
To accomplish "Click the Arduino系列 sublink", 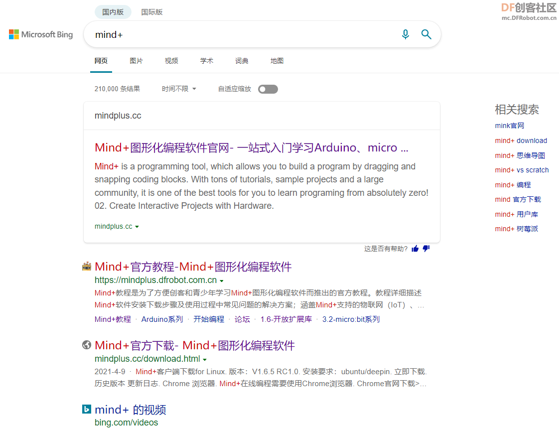I will click(162, 319).
